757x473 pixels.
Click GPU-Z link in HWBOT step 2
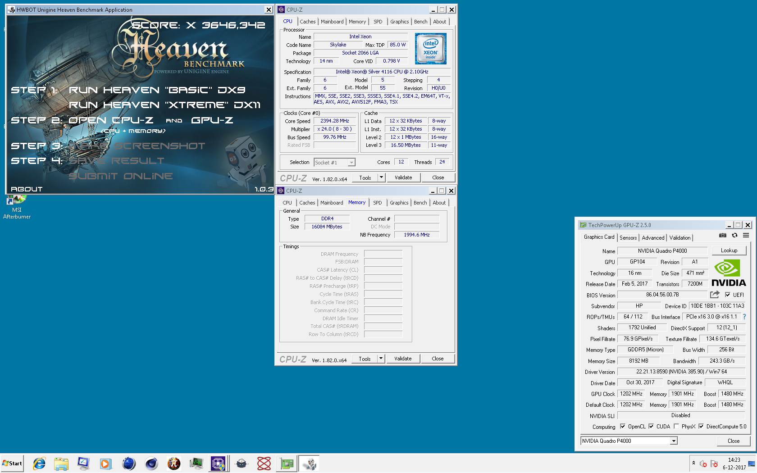tap(212, 120)
